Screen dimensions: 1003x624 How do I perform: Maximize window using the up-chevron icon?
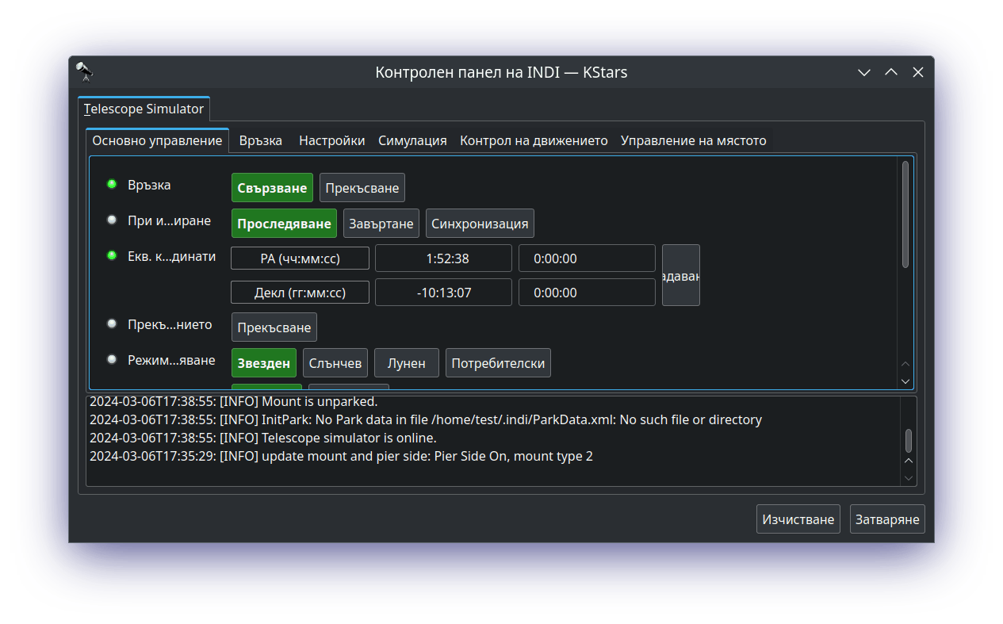pyautogui.click(x=891, y=72)
